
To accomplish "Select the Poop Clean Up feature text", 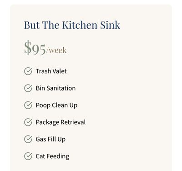I will (56, 105).
